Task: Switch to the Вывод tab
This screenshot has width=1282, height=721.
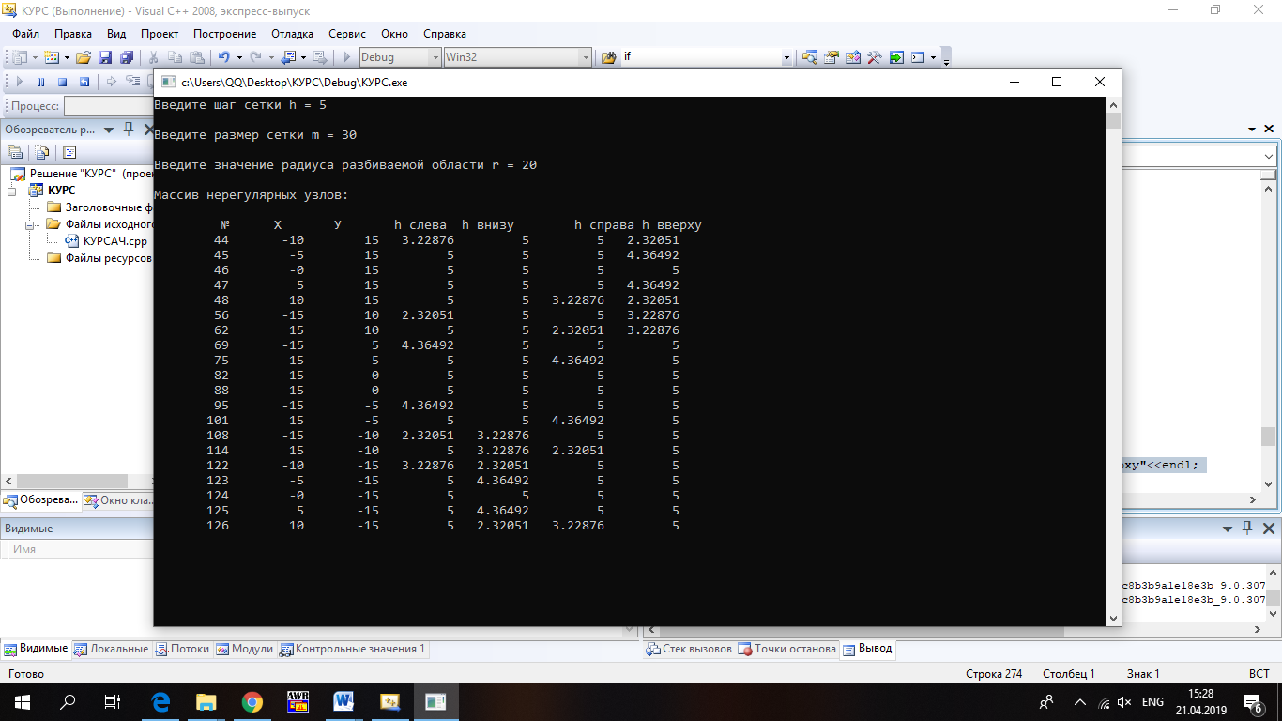Action: click(x=867, y=649)
